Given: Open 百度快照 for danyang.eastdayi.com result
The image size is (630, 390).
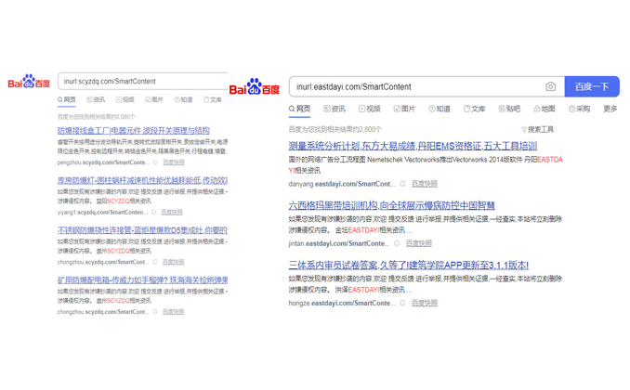Looking at the screenshot, I should [x=425, y=184].
